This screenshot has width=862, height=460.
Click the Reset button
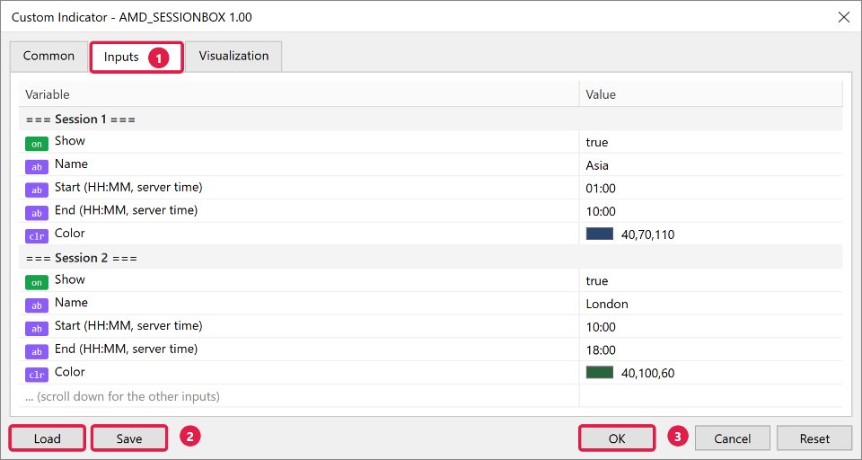(814, 438)
